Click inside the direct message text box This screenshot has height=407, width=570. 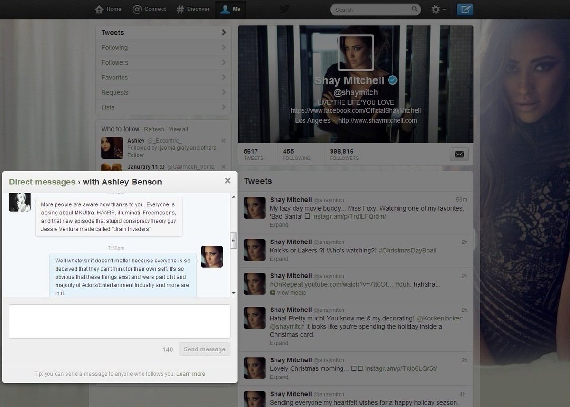click(119, 321)
